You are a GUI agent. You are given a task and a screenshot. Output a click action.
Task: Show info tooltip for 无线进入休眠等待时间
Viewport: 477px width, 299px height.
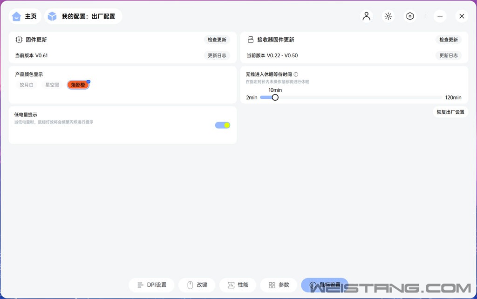click(296, 74)
